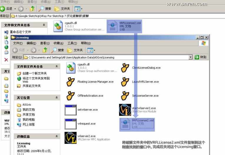Click Back (后退) in the back window toolbar
Screen dimensions: 225x155
(6, 9)
